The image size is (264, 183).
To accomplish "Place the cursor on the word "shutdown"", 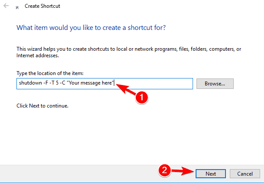I will pos(30,83).
